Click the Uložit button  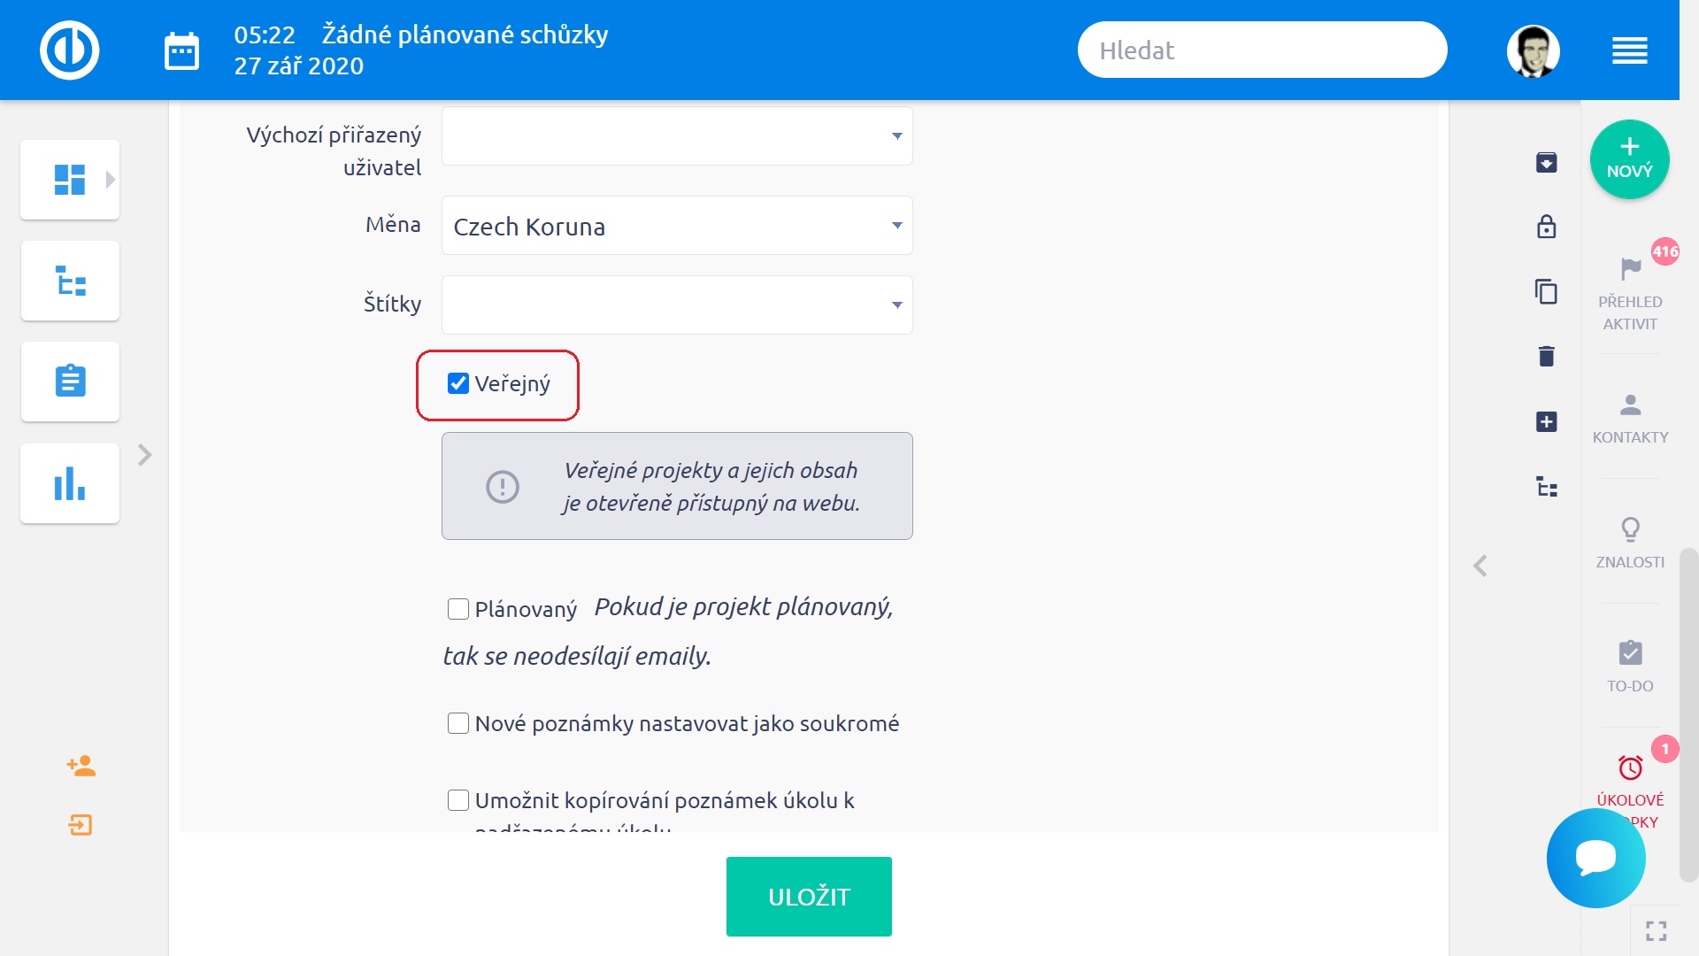[x=809, y=897]
